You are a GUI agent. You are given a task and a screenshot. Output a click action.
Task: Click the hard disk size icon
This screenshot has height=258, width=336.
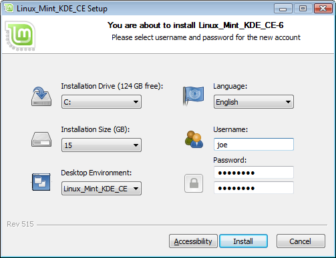pyautogui.click(x=41, y=139)
